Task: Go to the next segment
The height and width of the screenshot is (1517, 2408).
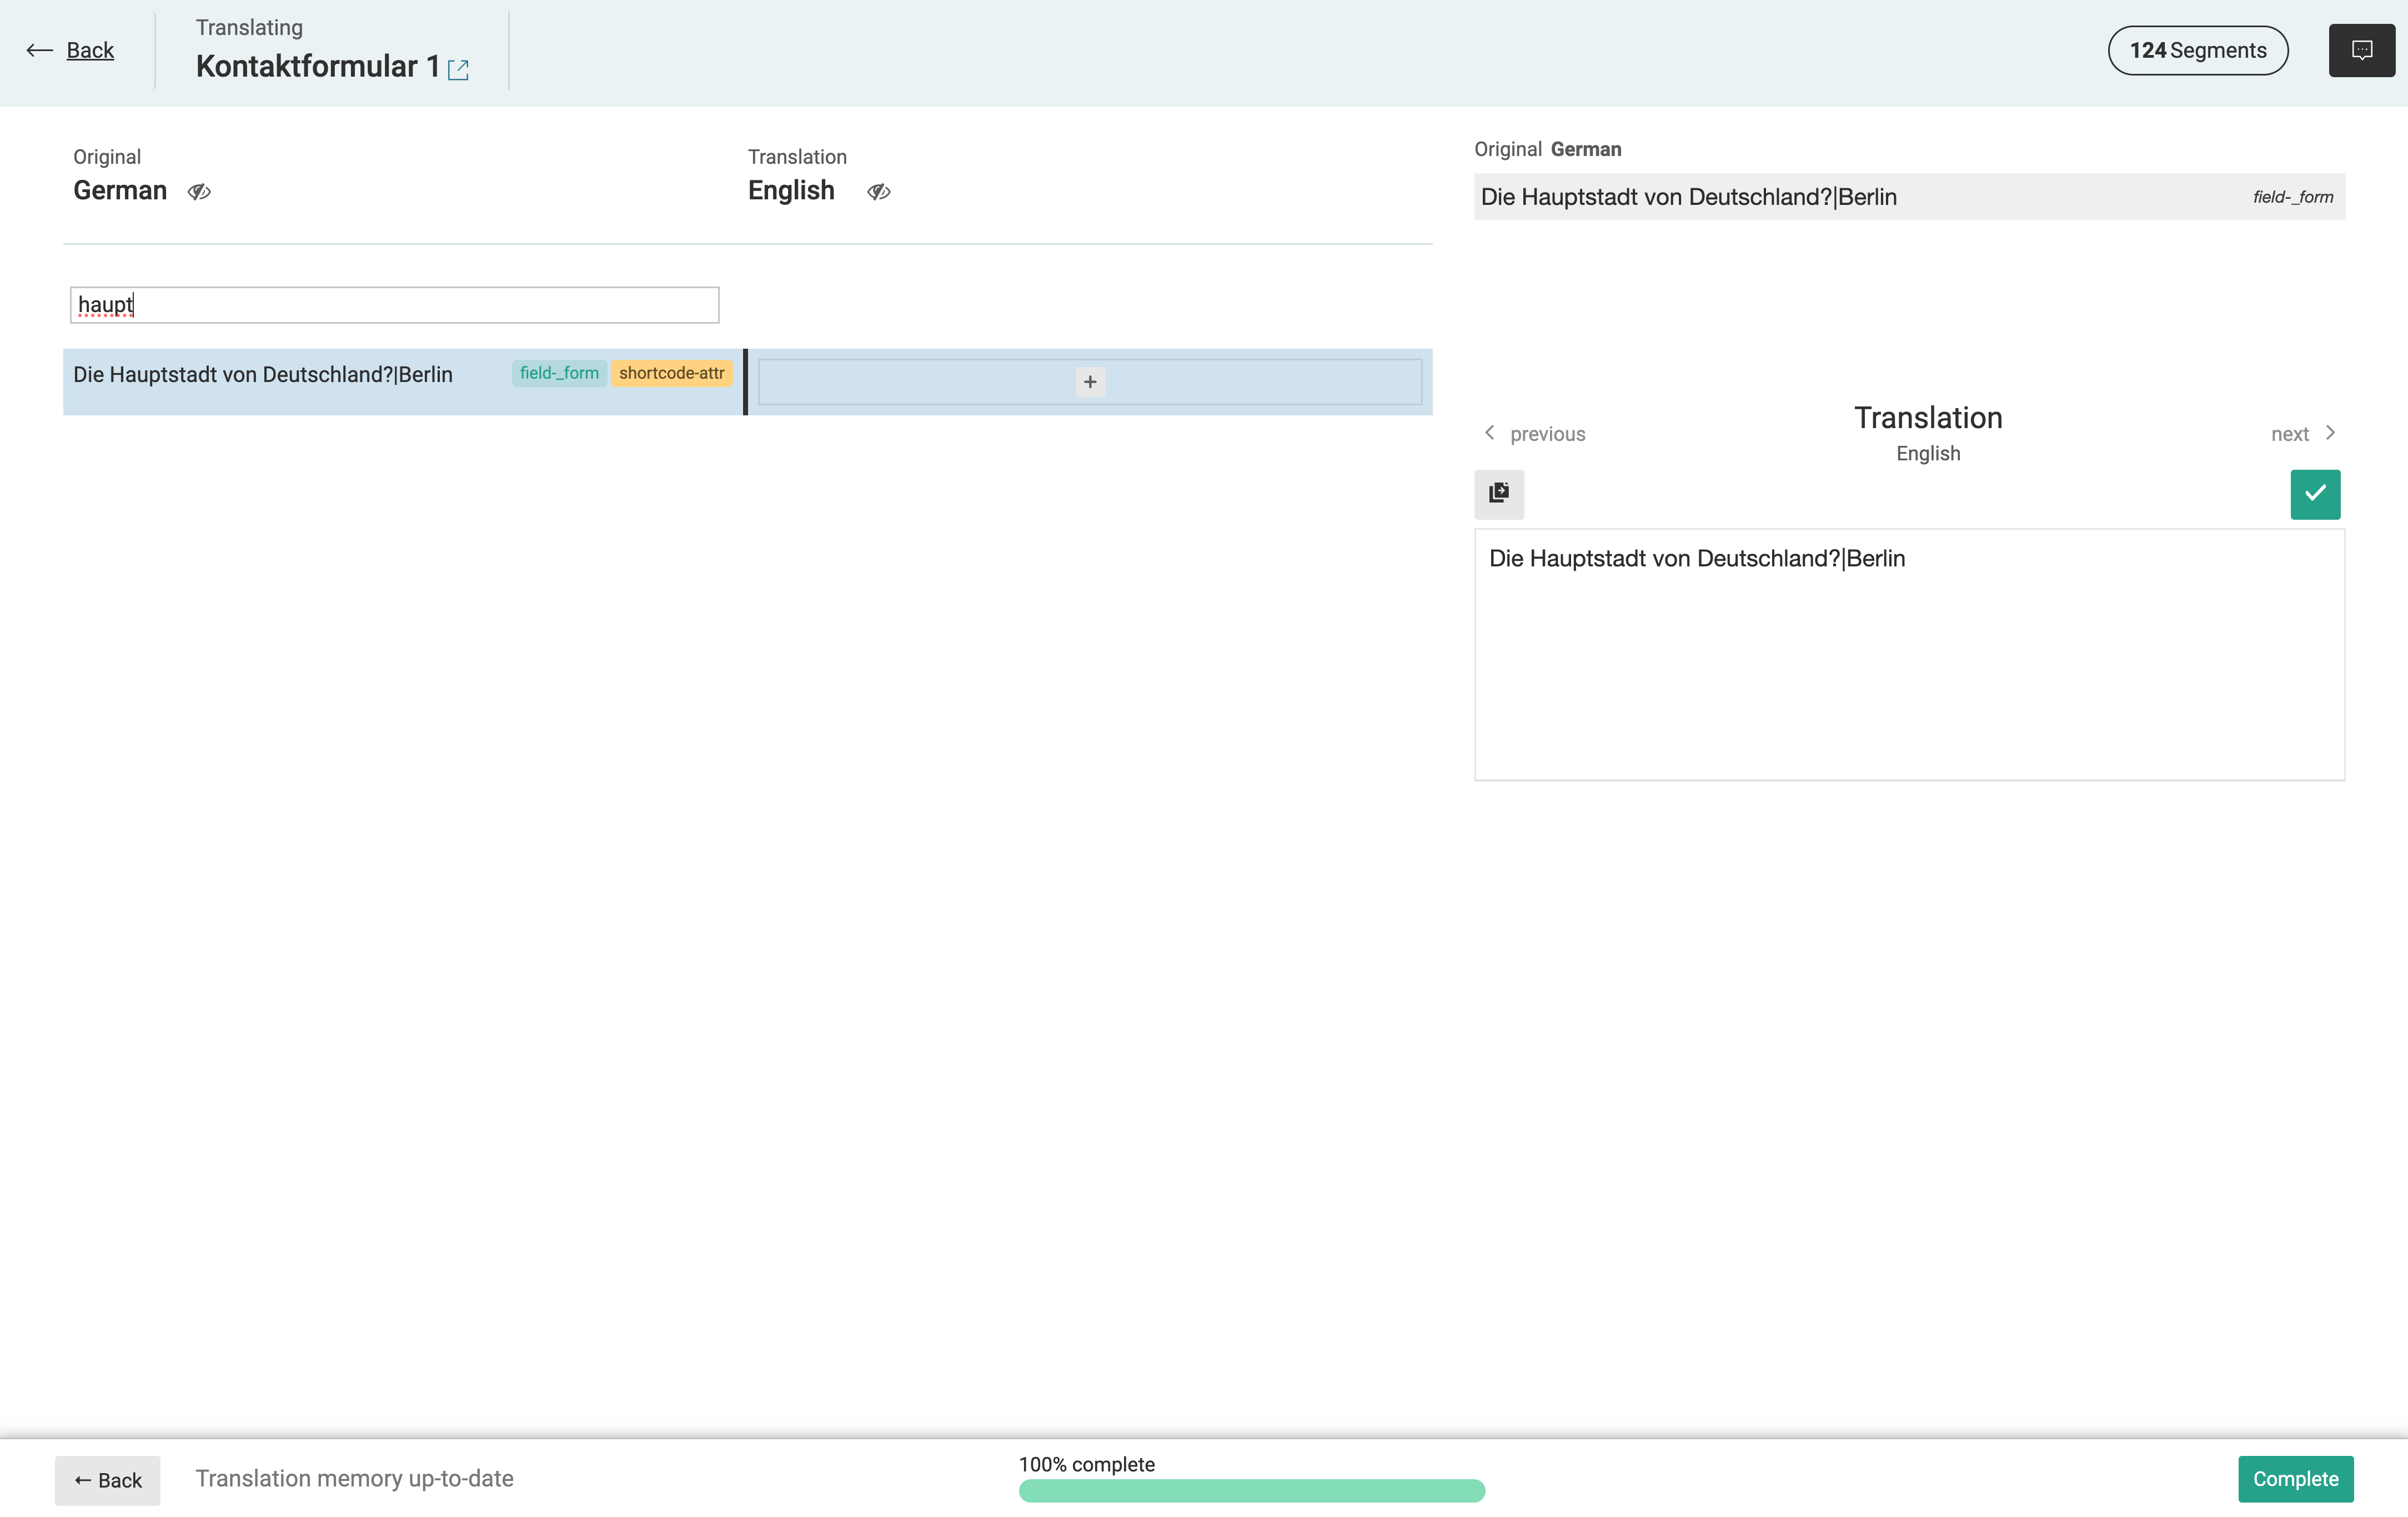Action: click(2304, 433)
